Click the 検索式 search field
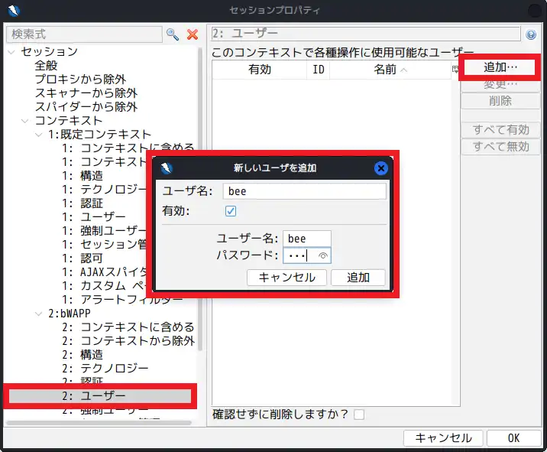The height and width of the screenshot is (452, 547). coord(84,34)
